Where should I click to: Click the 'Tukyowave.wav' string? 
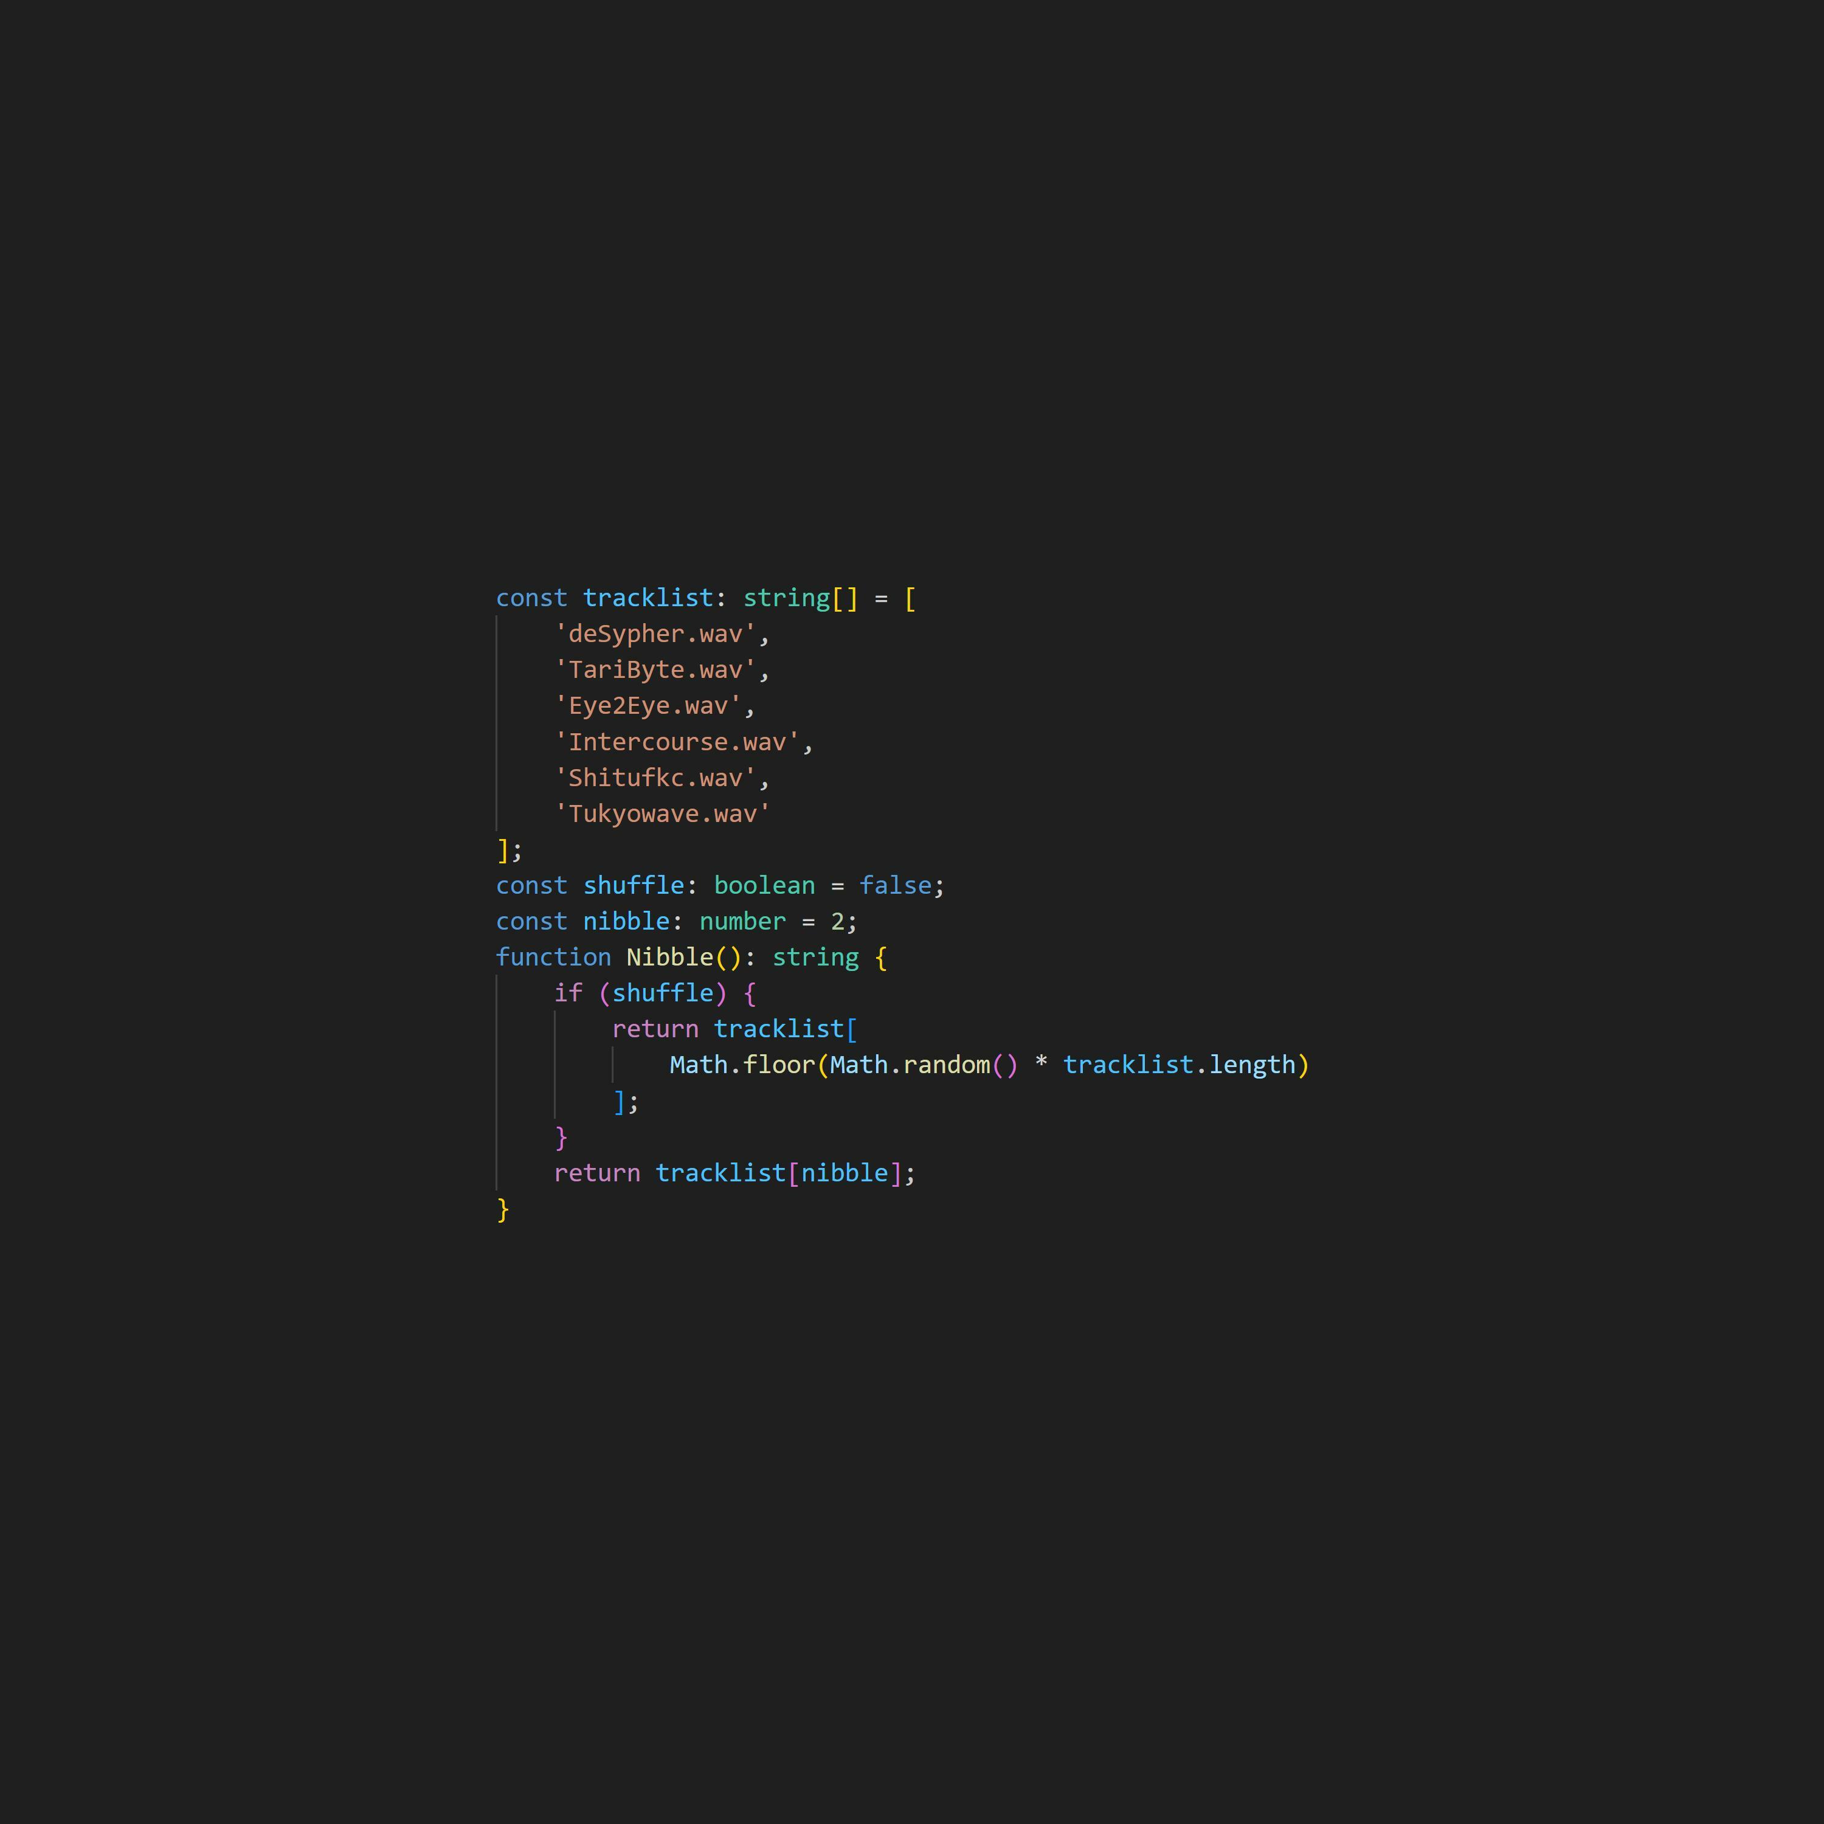pos(663,814)
